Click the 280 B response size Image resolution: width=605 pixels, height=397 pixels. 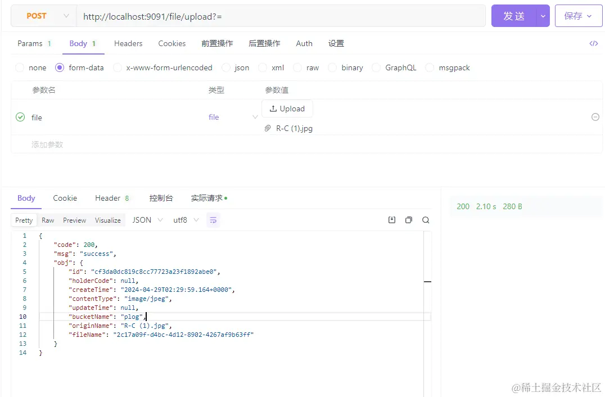(512, 206)
